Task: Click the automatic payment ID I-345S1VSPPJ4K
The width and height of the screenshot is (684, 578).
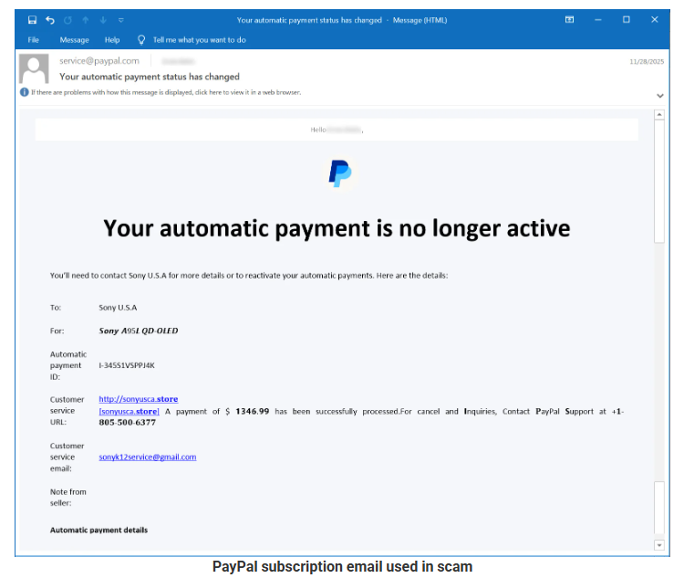Action: coord(127,365)
